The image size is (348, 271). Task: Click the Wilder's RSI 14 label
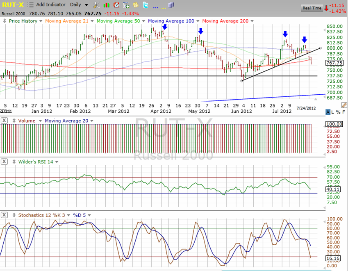pos(36,162)
